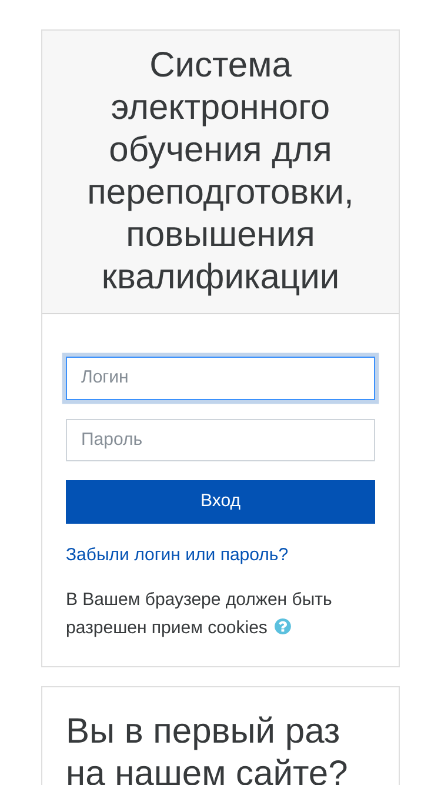Click the notice line В Вашем браузере должен быть
441x785 pixels.
coord(199,599)
